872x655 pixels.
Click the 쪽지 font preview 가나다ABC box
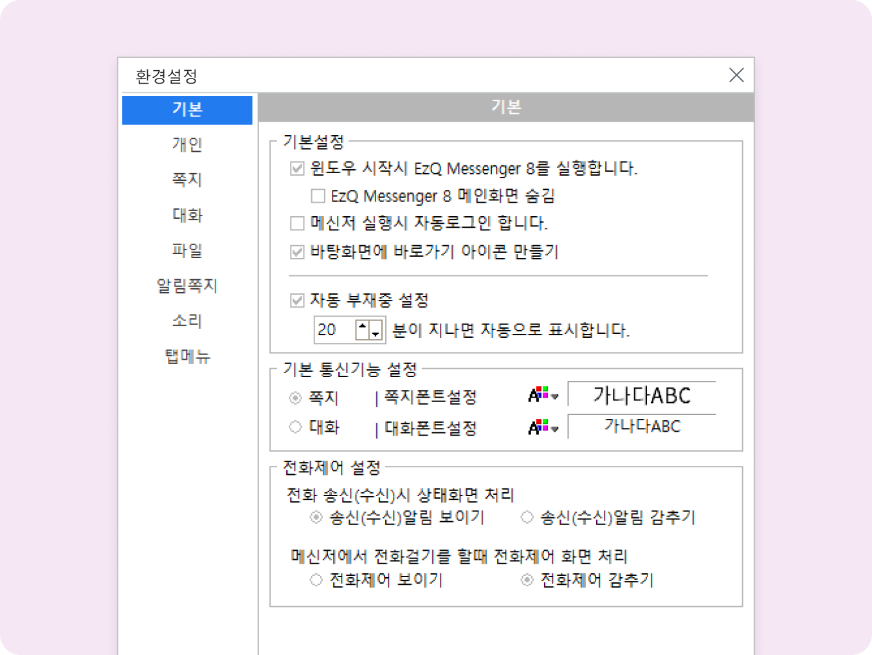[642, 396]
